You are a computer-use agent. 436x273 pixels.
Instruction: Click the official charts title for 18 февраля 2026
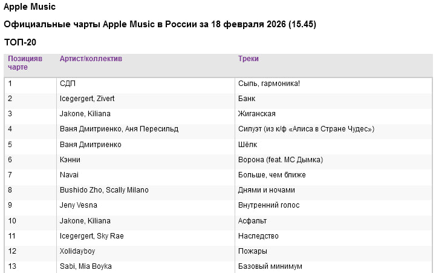coord(160,24)
